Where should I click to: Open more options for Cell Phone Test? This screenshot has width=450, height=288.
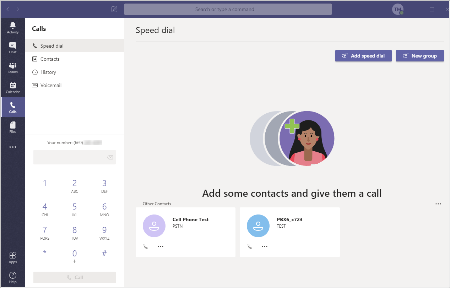[161, 246]
